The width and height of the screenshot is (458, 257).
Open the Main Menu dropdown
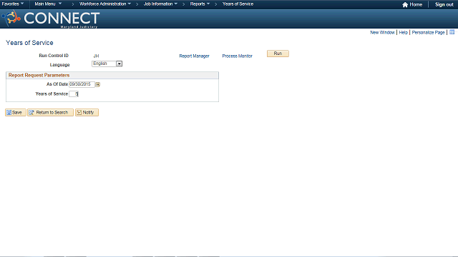[x=48, y=4]
